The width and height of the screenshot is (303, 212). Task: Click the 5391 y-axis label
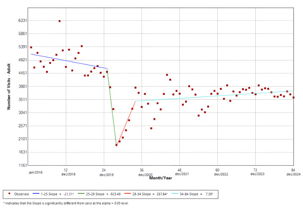pos(22,47)
